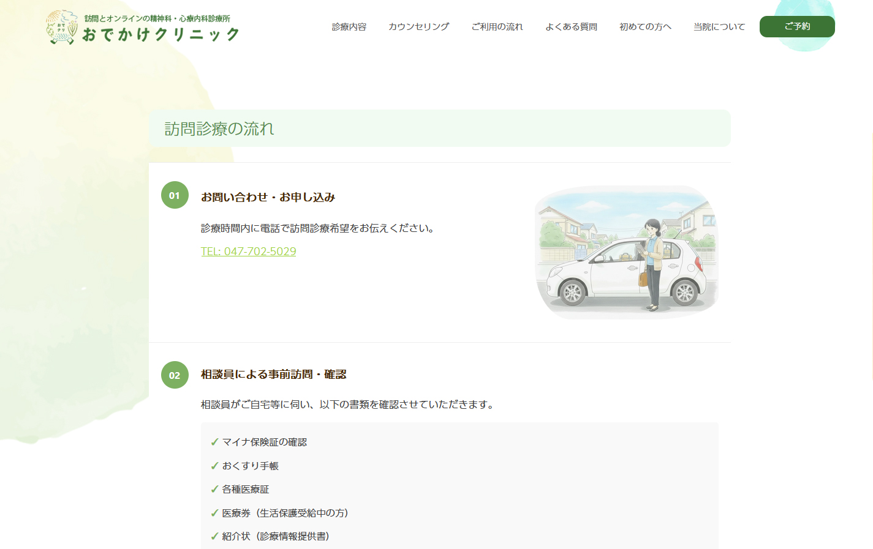Screen dimensions: 873x549
Task: Click the green 01 step badge
Action: point(175,195)
